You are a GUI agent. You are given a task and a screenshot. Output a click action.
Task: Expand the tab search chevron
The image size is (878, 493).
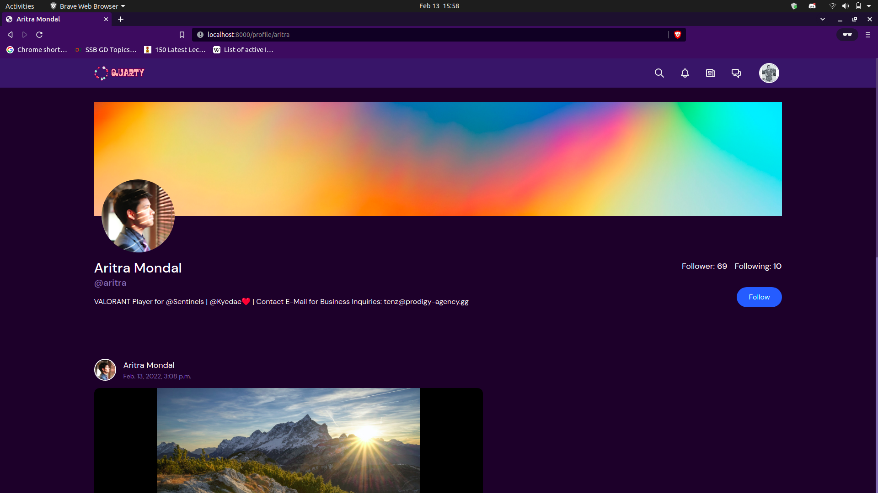coord(822,19)
